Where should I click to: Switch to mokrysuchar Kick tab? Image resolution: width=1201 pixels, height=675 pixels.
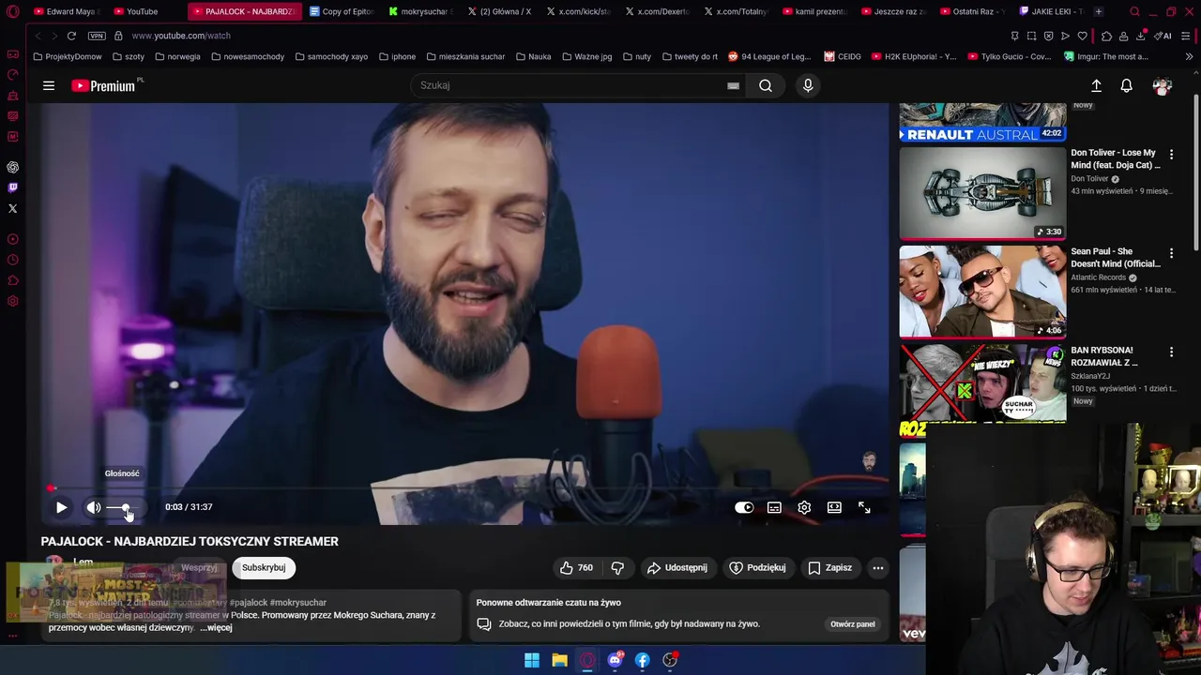pyautogui.click(x=420, y=11)
